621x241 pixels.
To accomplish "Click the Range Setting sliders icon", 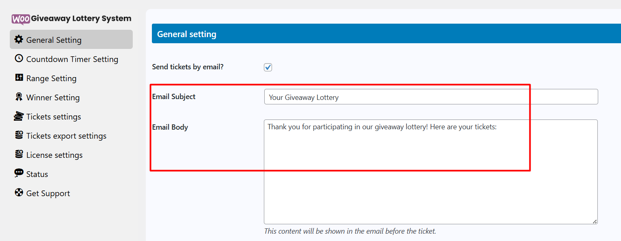I will pyautogui.click(x=19, y=77).
